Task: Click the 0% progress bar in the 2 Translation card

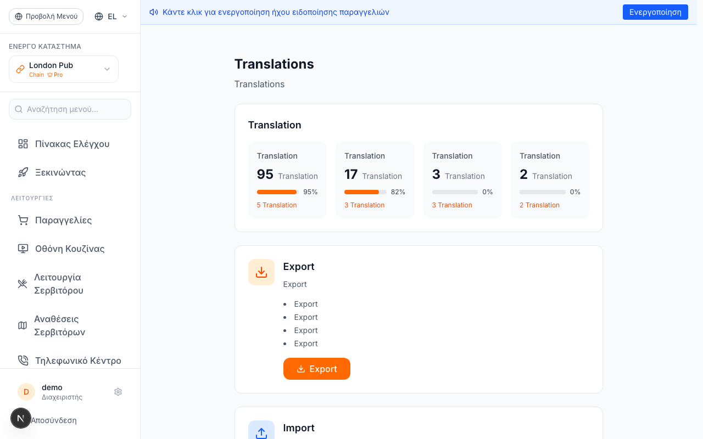Action: (x=543, y=192)
